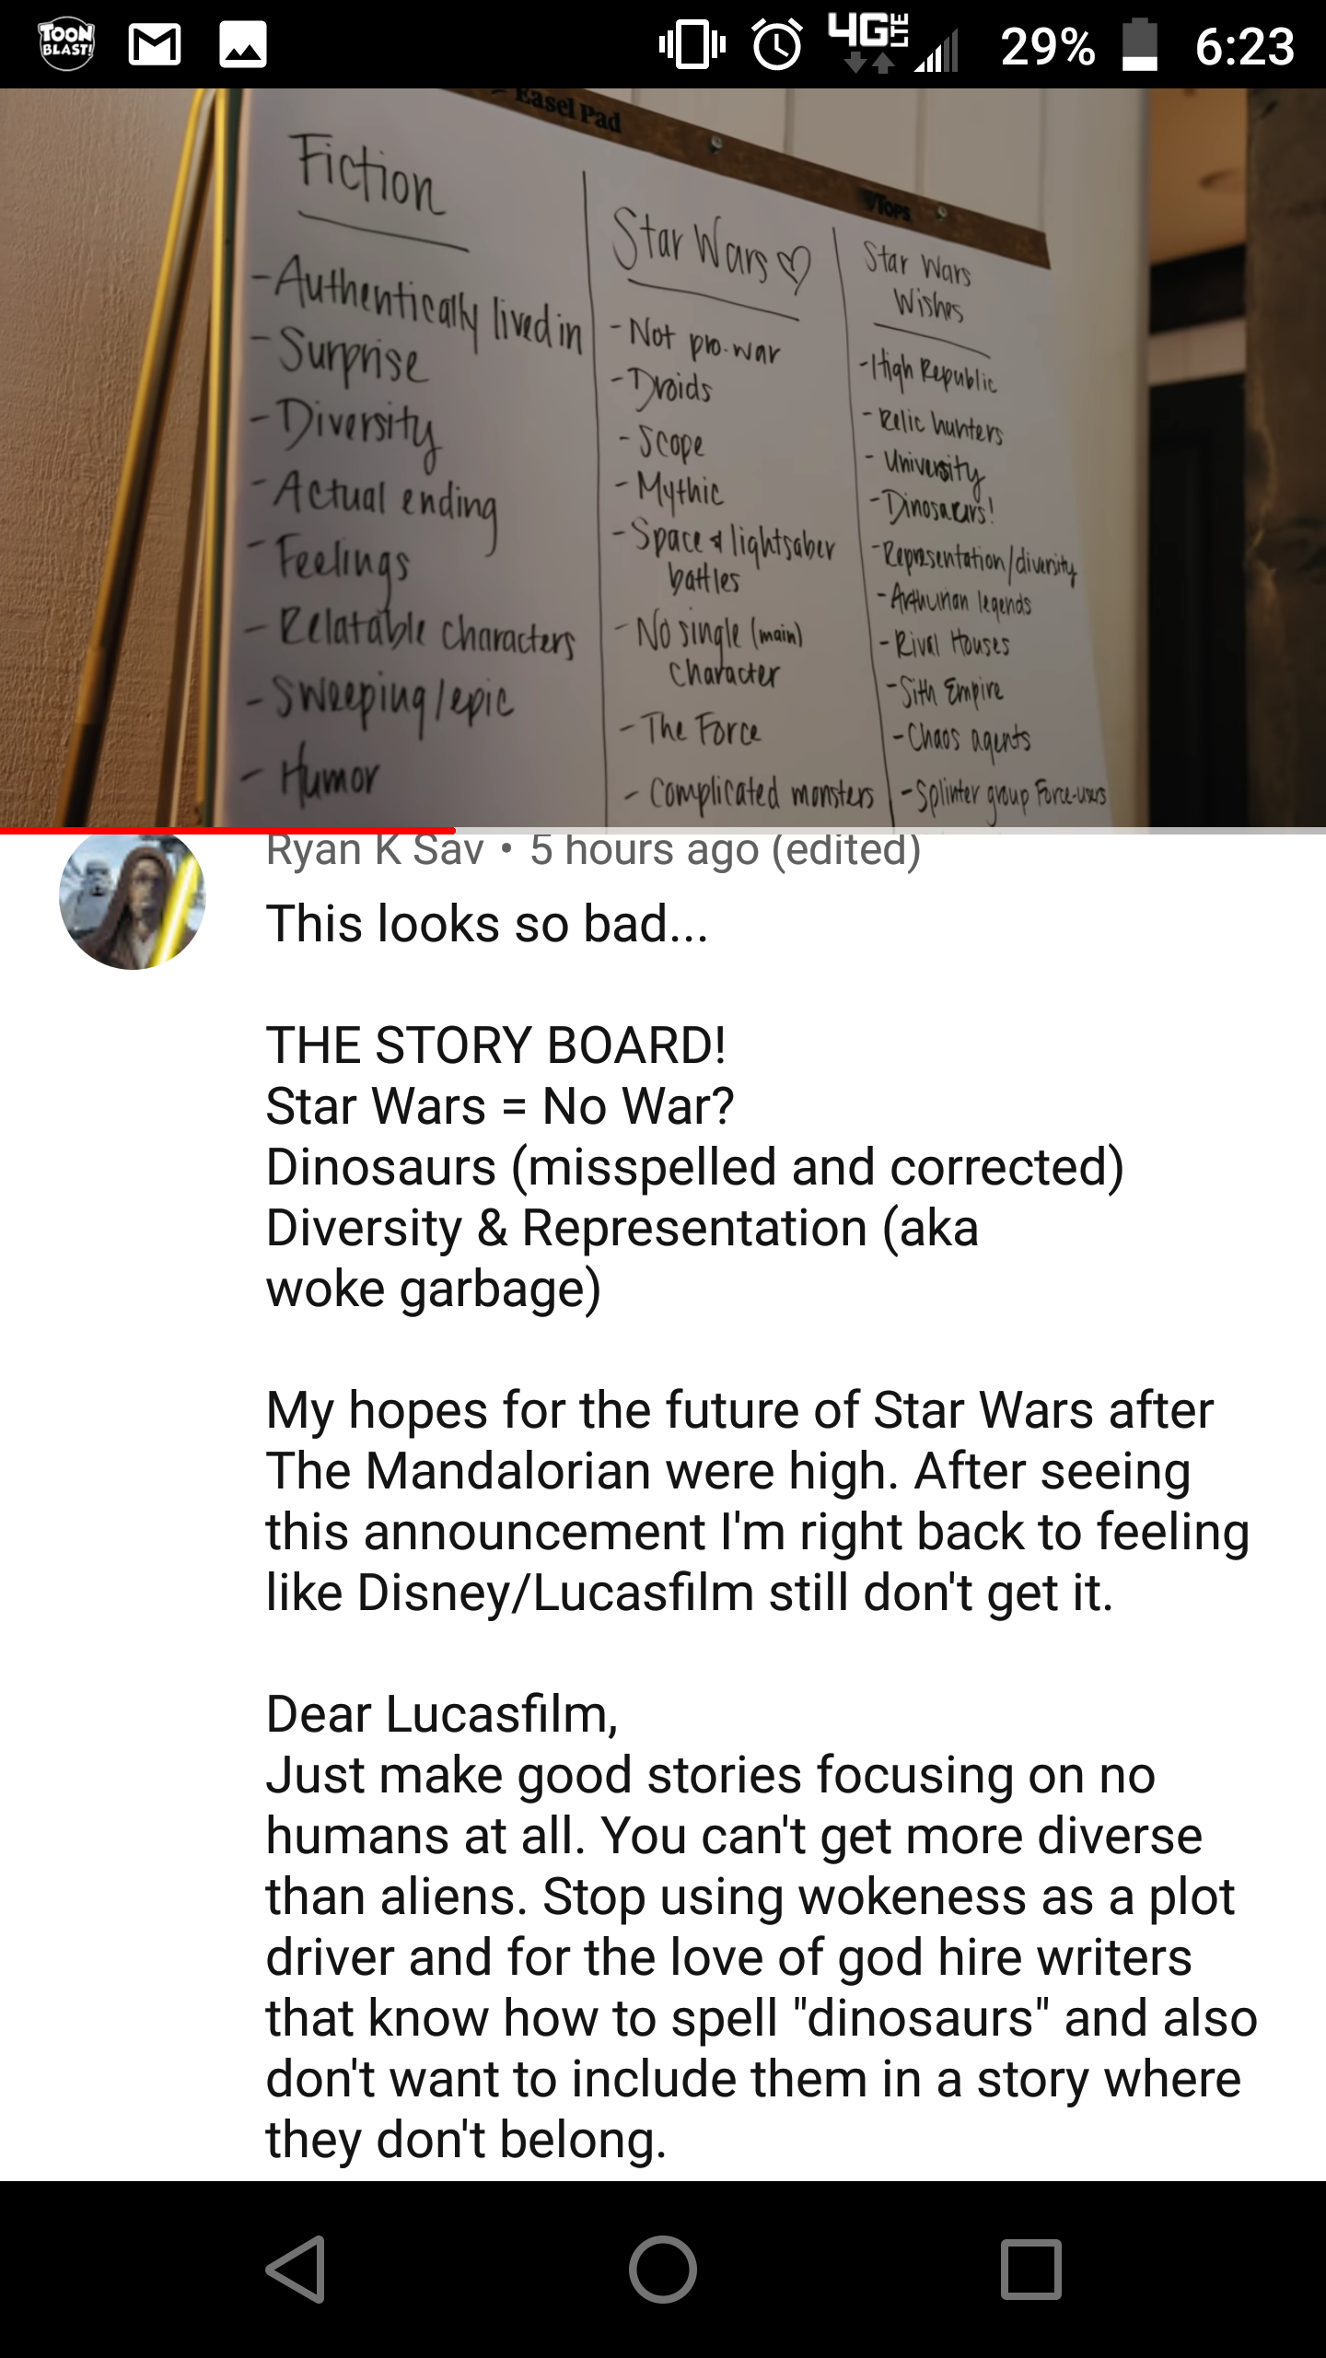Viewport: 1326px width, 2358px height.
Task: Click the red video progress bar
Action: (x=227, y=831)
